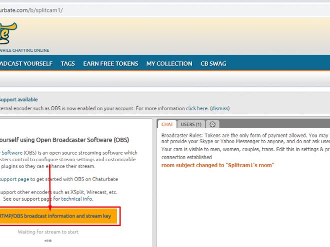Click the 'WHILE CHATTING ONLINE' tagline

tap(24, 50)
